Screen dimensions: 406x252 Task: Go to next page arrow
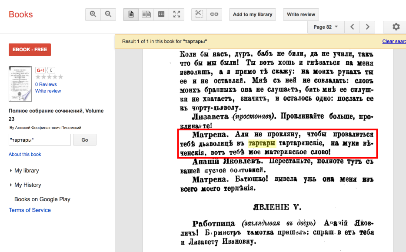pyautogui.click(x=367, y=27)
